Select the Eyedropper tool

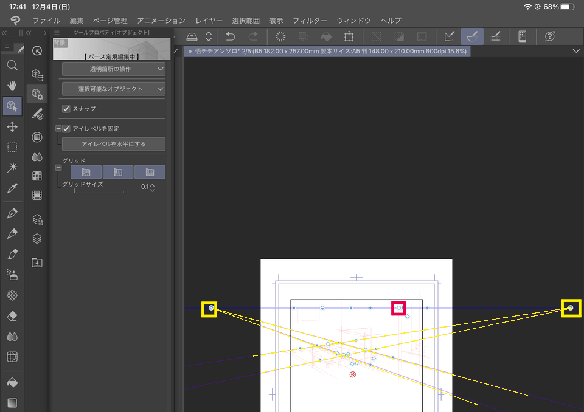click(x=12, y=188)
